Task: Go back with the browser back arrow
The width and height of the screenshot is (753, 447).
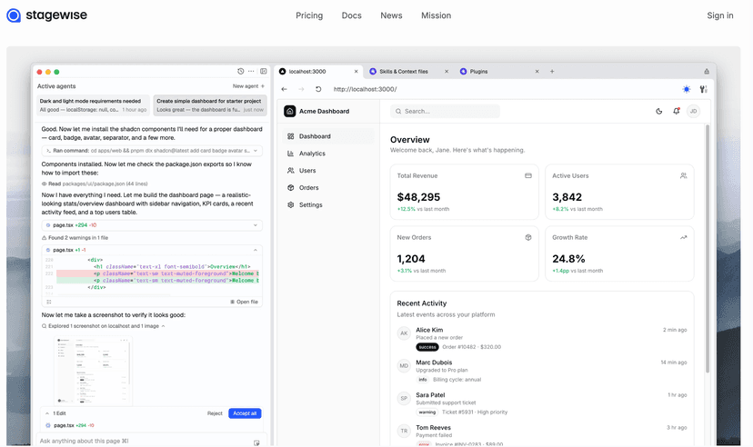Action: [x=284, y=89]
